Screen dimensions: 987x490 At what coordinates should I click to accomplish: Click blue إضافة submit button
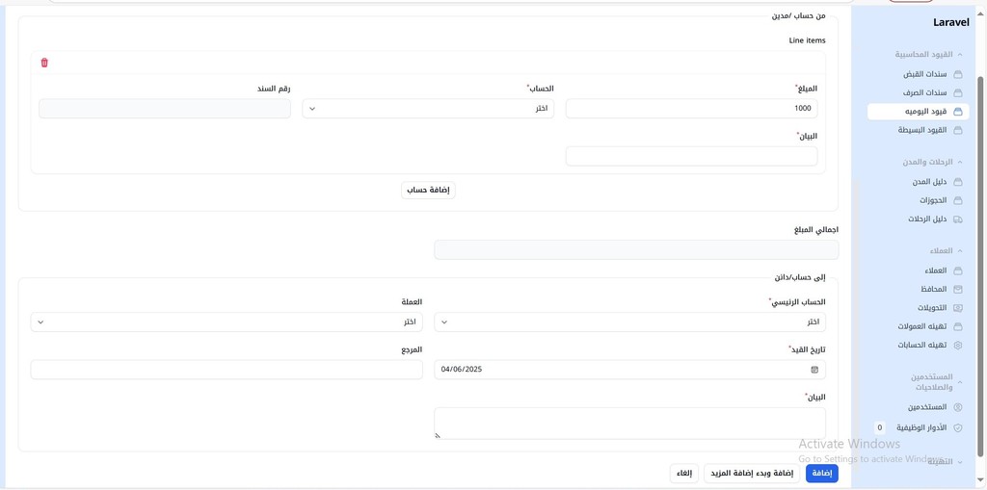tap(822, 474)
